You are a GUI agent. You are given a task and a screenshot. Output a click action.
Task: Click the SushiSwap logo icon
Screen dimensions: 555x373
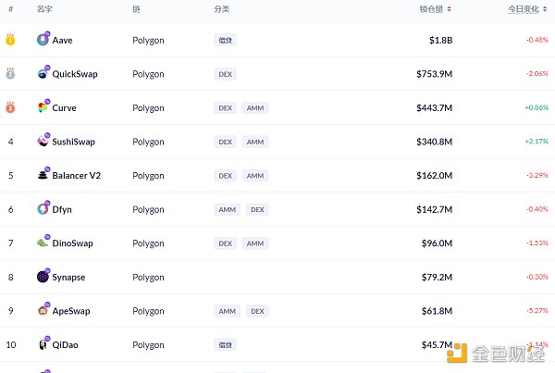tap(43, 141)
